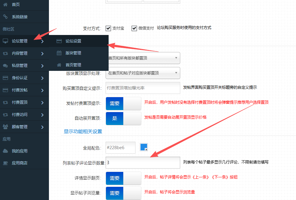Uncheck the 支付宝 payment checkbox
The height and width of the screenshot is (200, 296).
pos(108,28)
